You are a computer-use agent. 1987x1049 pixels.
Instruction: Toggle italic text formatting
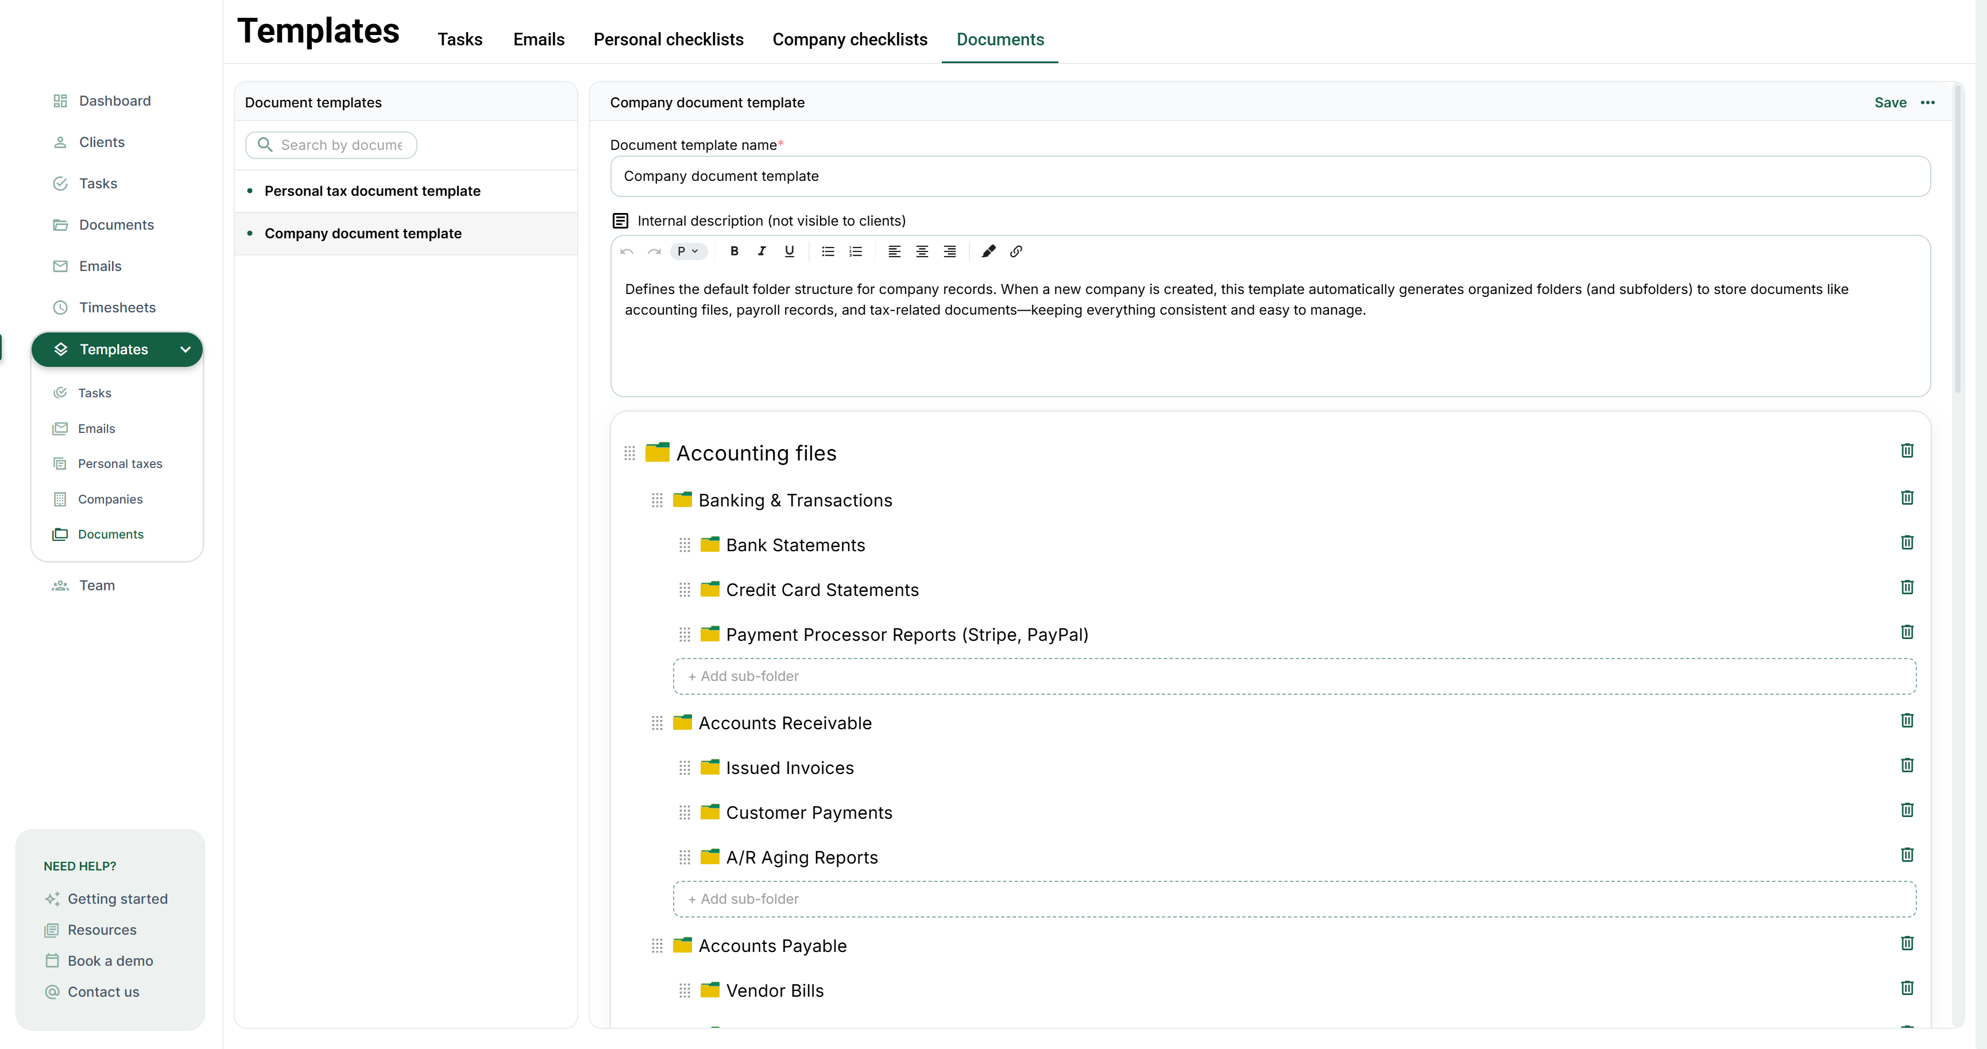(x=761, y=251)
